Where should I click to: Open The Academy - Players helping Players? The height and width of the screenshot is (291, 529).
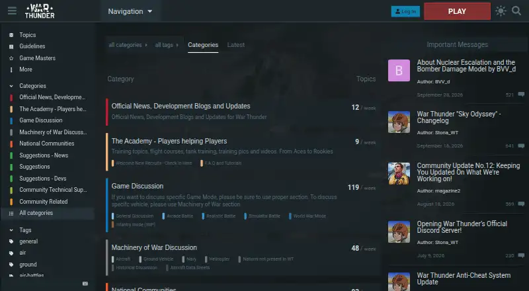[169, 141]
